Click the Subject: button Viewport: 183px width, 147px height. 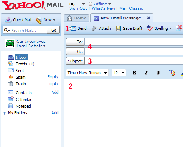click(75, 61)
